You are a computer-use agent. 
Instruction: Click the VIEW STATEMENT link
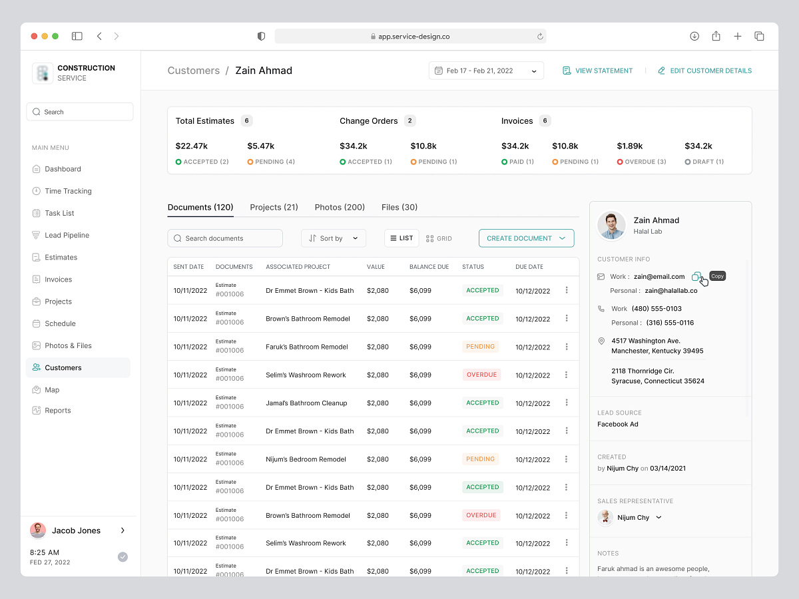coord(597,70)
